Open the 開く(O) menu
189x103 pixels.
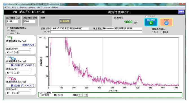pyautogui.click(x=15, y=7)
